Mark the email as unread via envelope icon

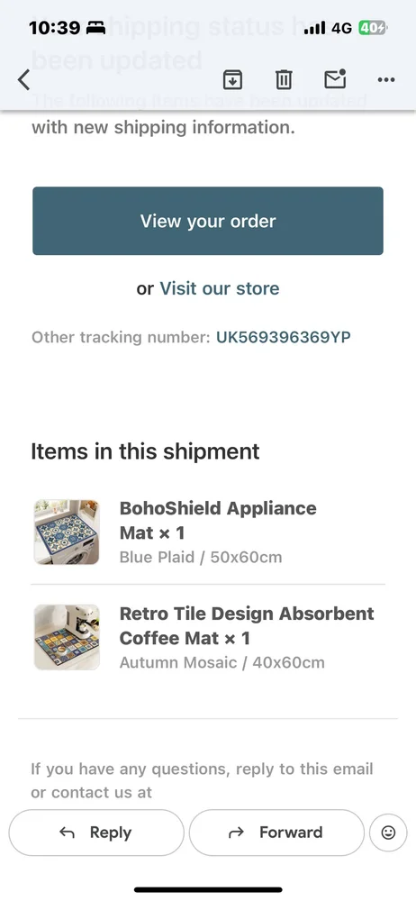pyautogui.click(x=335, y=79)
